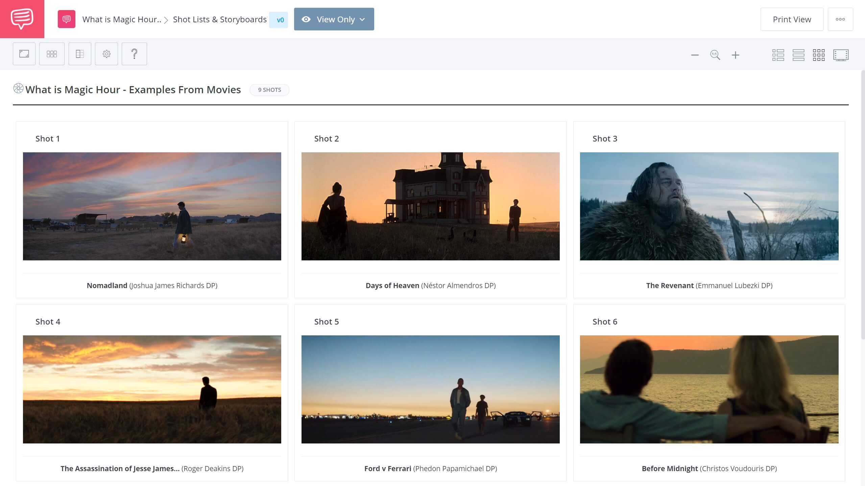This screenshot has width=865, height=486.
Task: Click The Revenant (Emmanuel Lubezki DP) caption
Action: pos(709,285)
